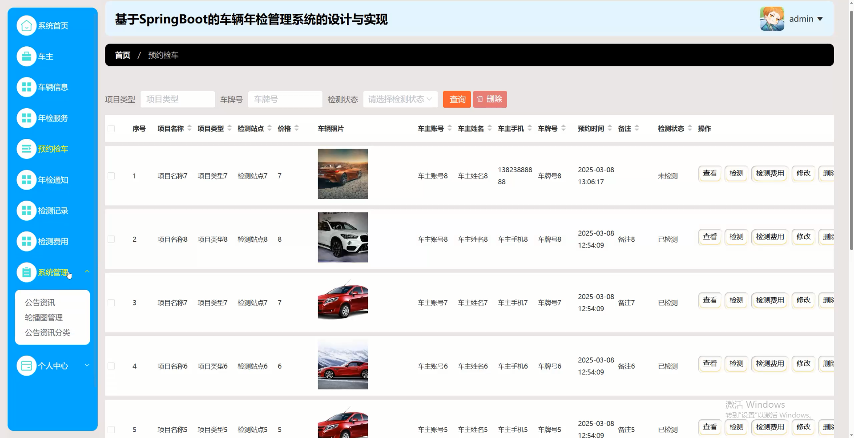
Task: Check the row 3 checkbox
Action: point(111,303)
